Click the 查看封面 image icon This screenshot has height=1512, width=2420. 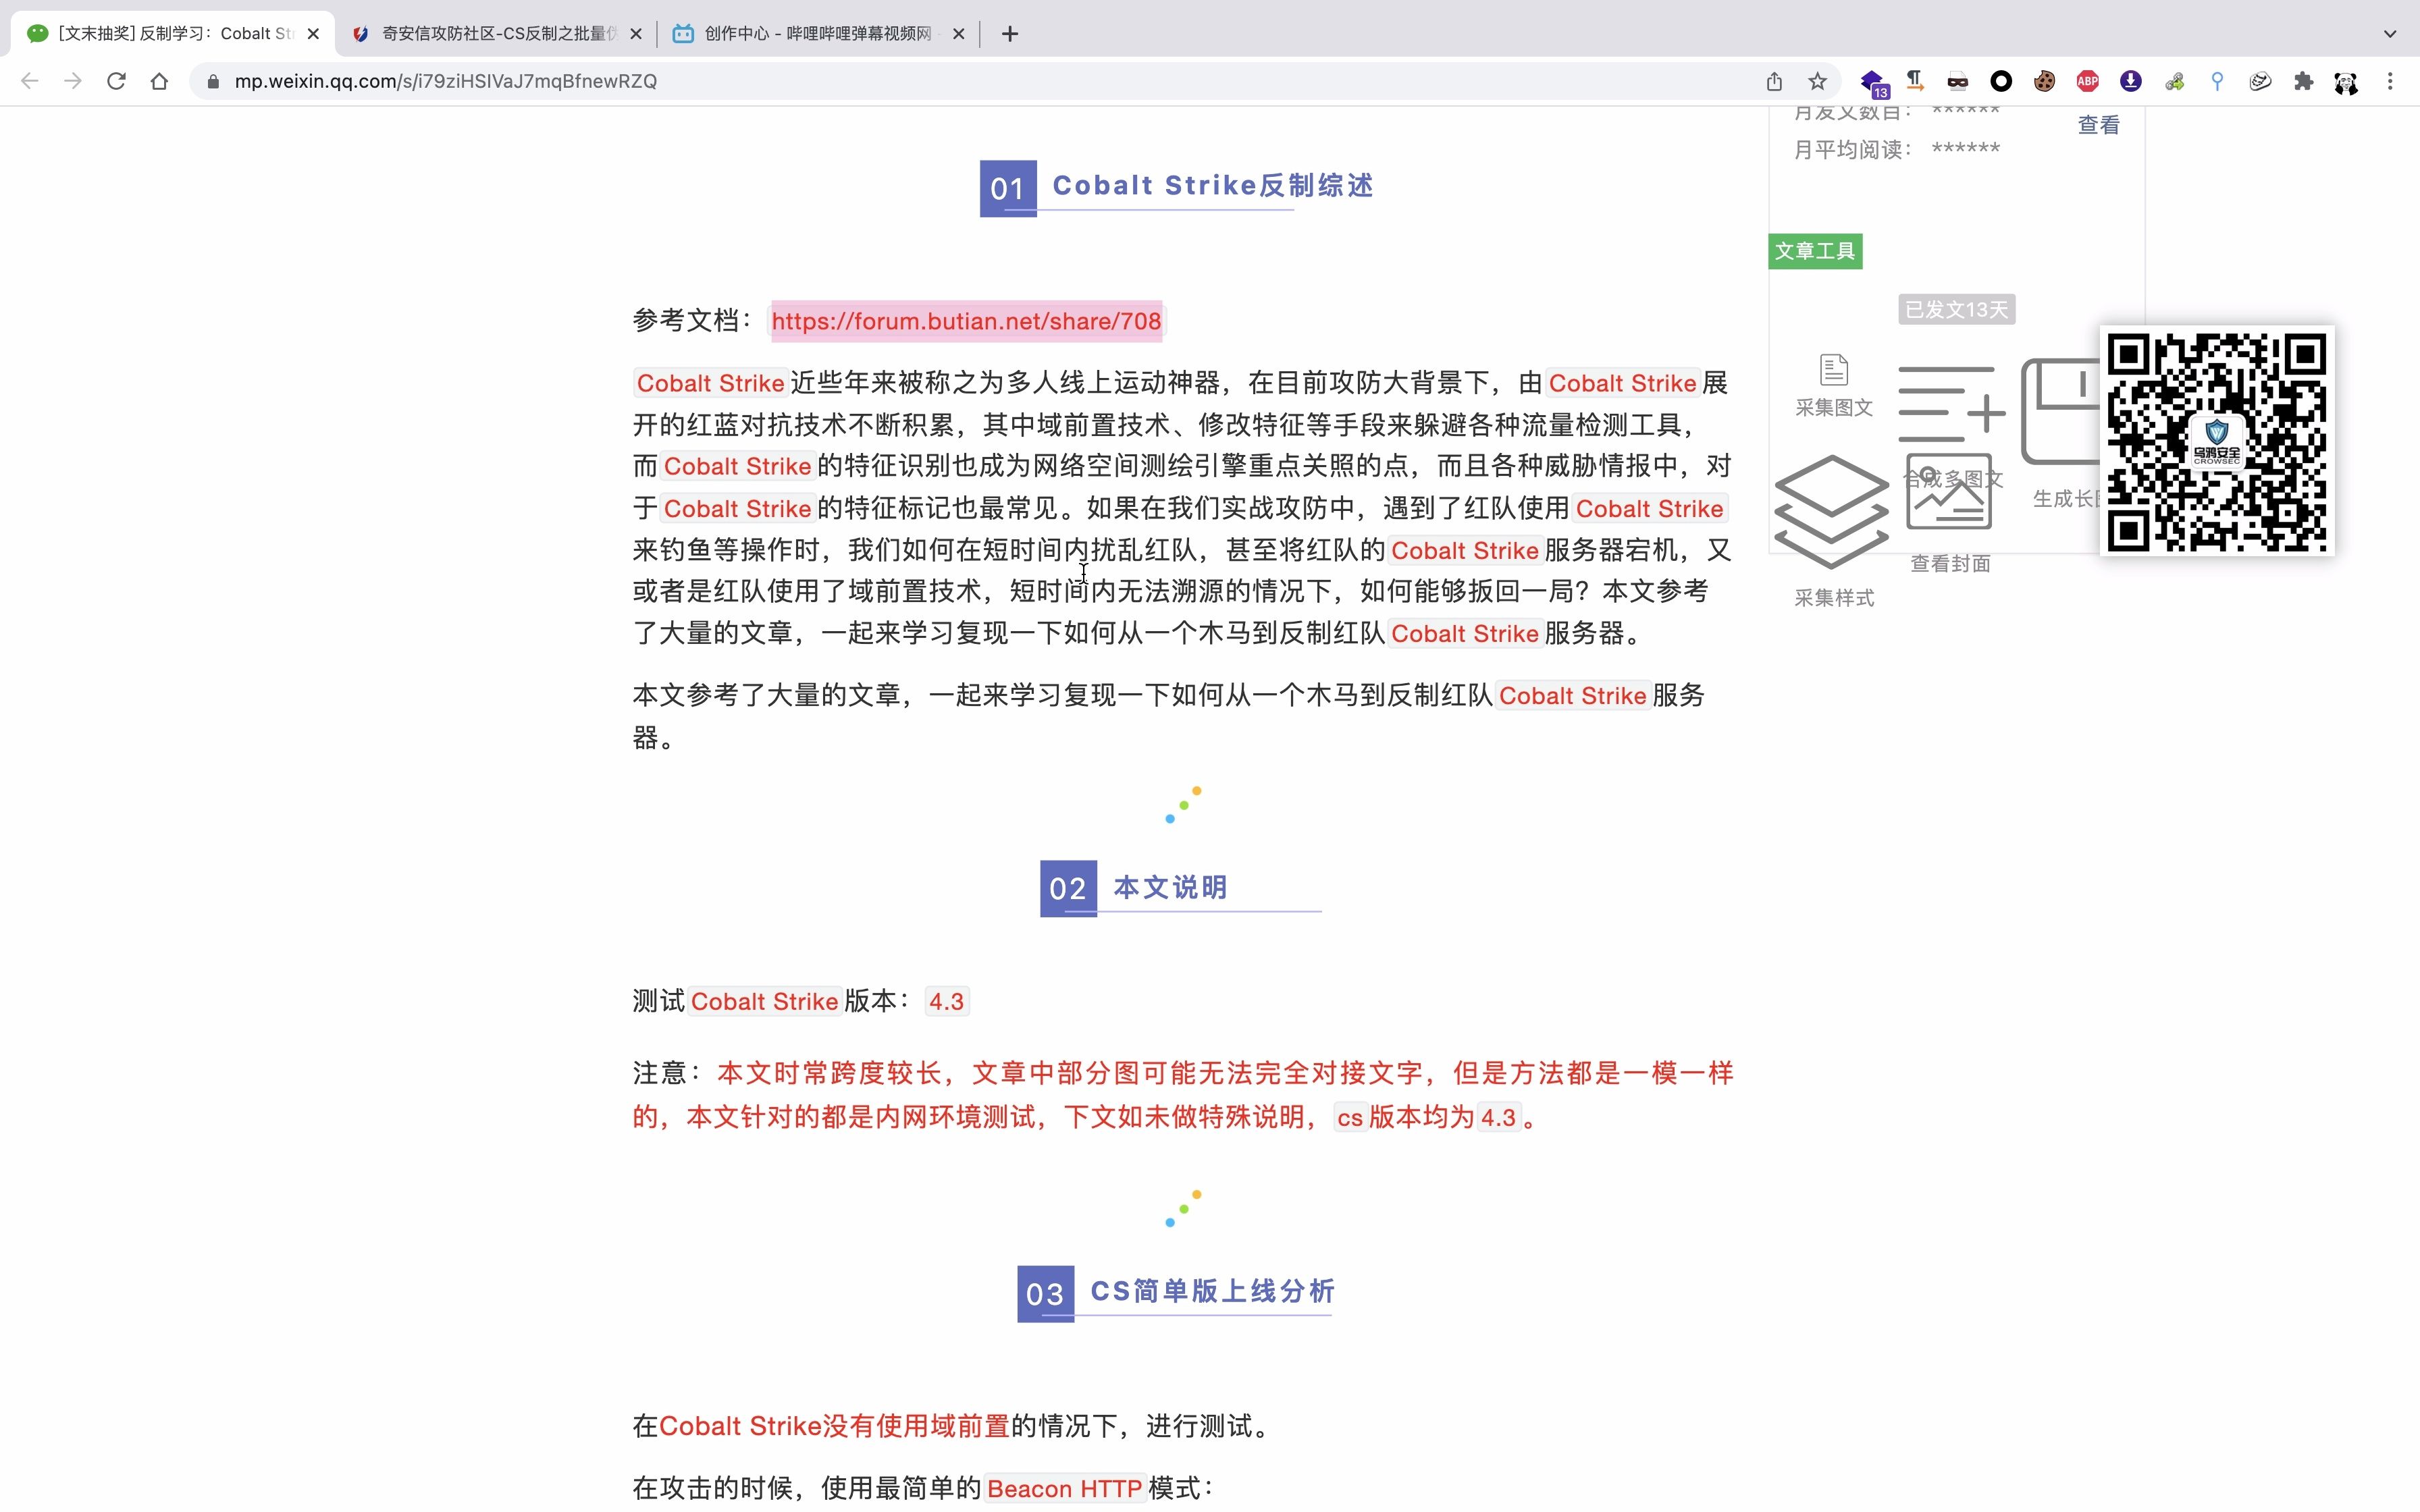(x=1949, y=493)
